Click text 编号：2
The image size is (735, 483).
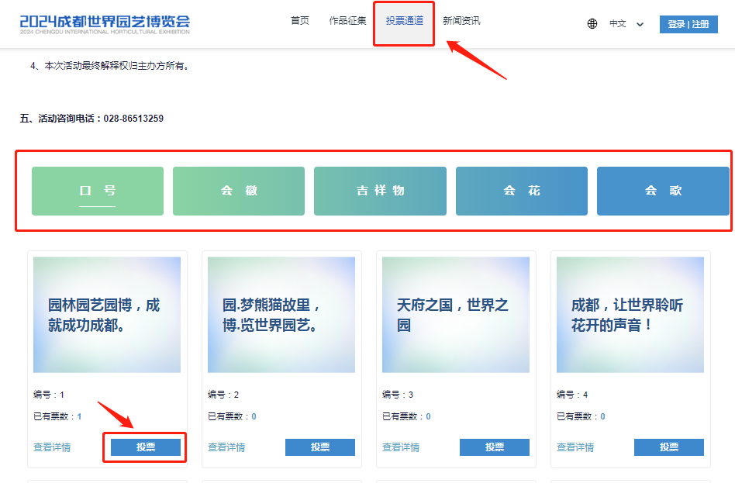pos(223,395)
